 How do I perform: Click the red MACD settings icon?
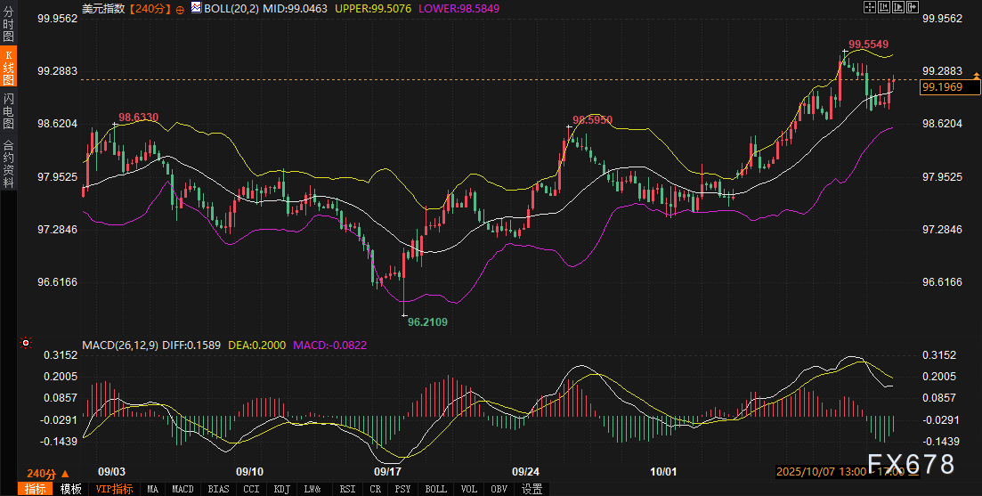[x=25, y=344]
